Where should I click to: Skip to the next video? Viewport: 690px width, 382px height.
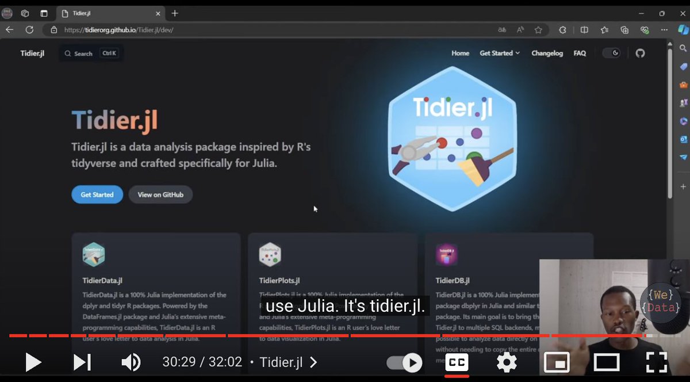[x=82, y=362]
